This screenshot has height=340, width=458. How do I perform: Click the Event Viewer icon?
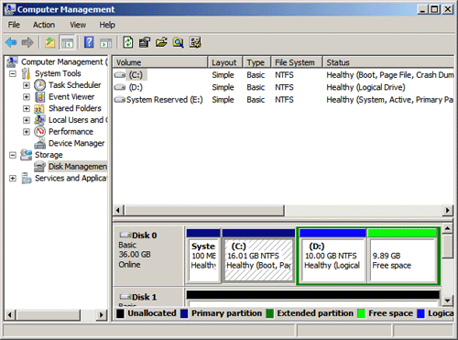coord(39,97)
